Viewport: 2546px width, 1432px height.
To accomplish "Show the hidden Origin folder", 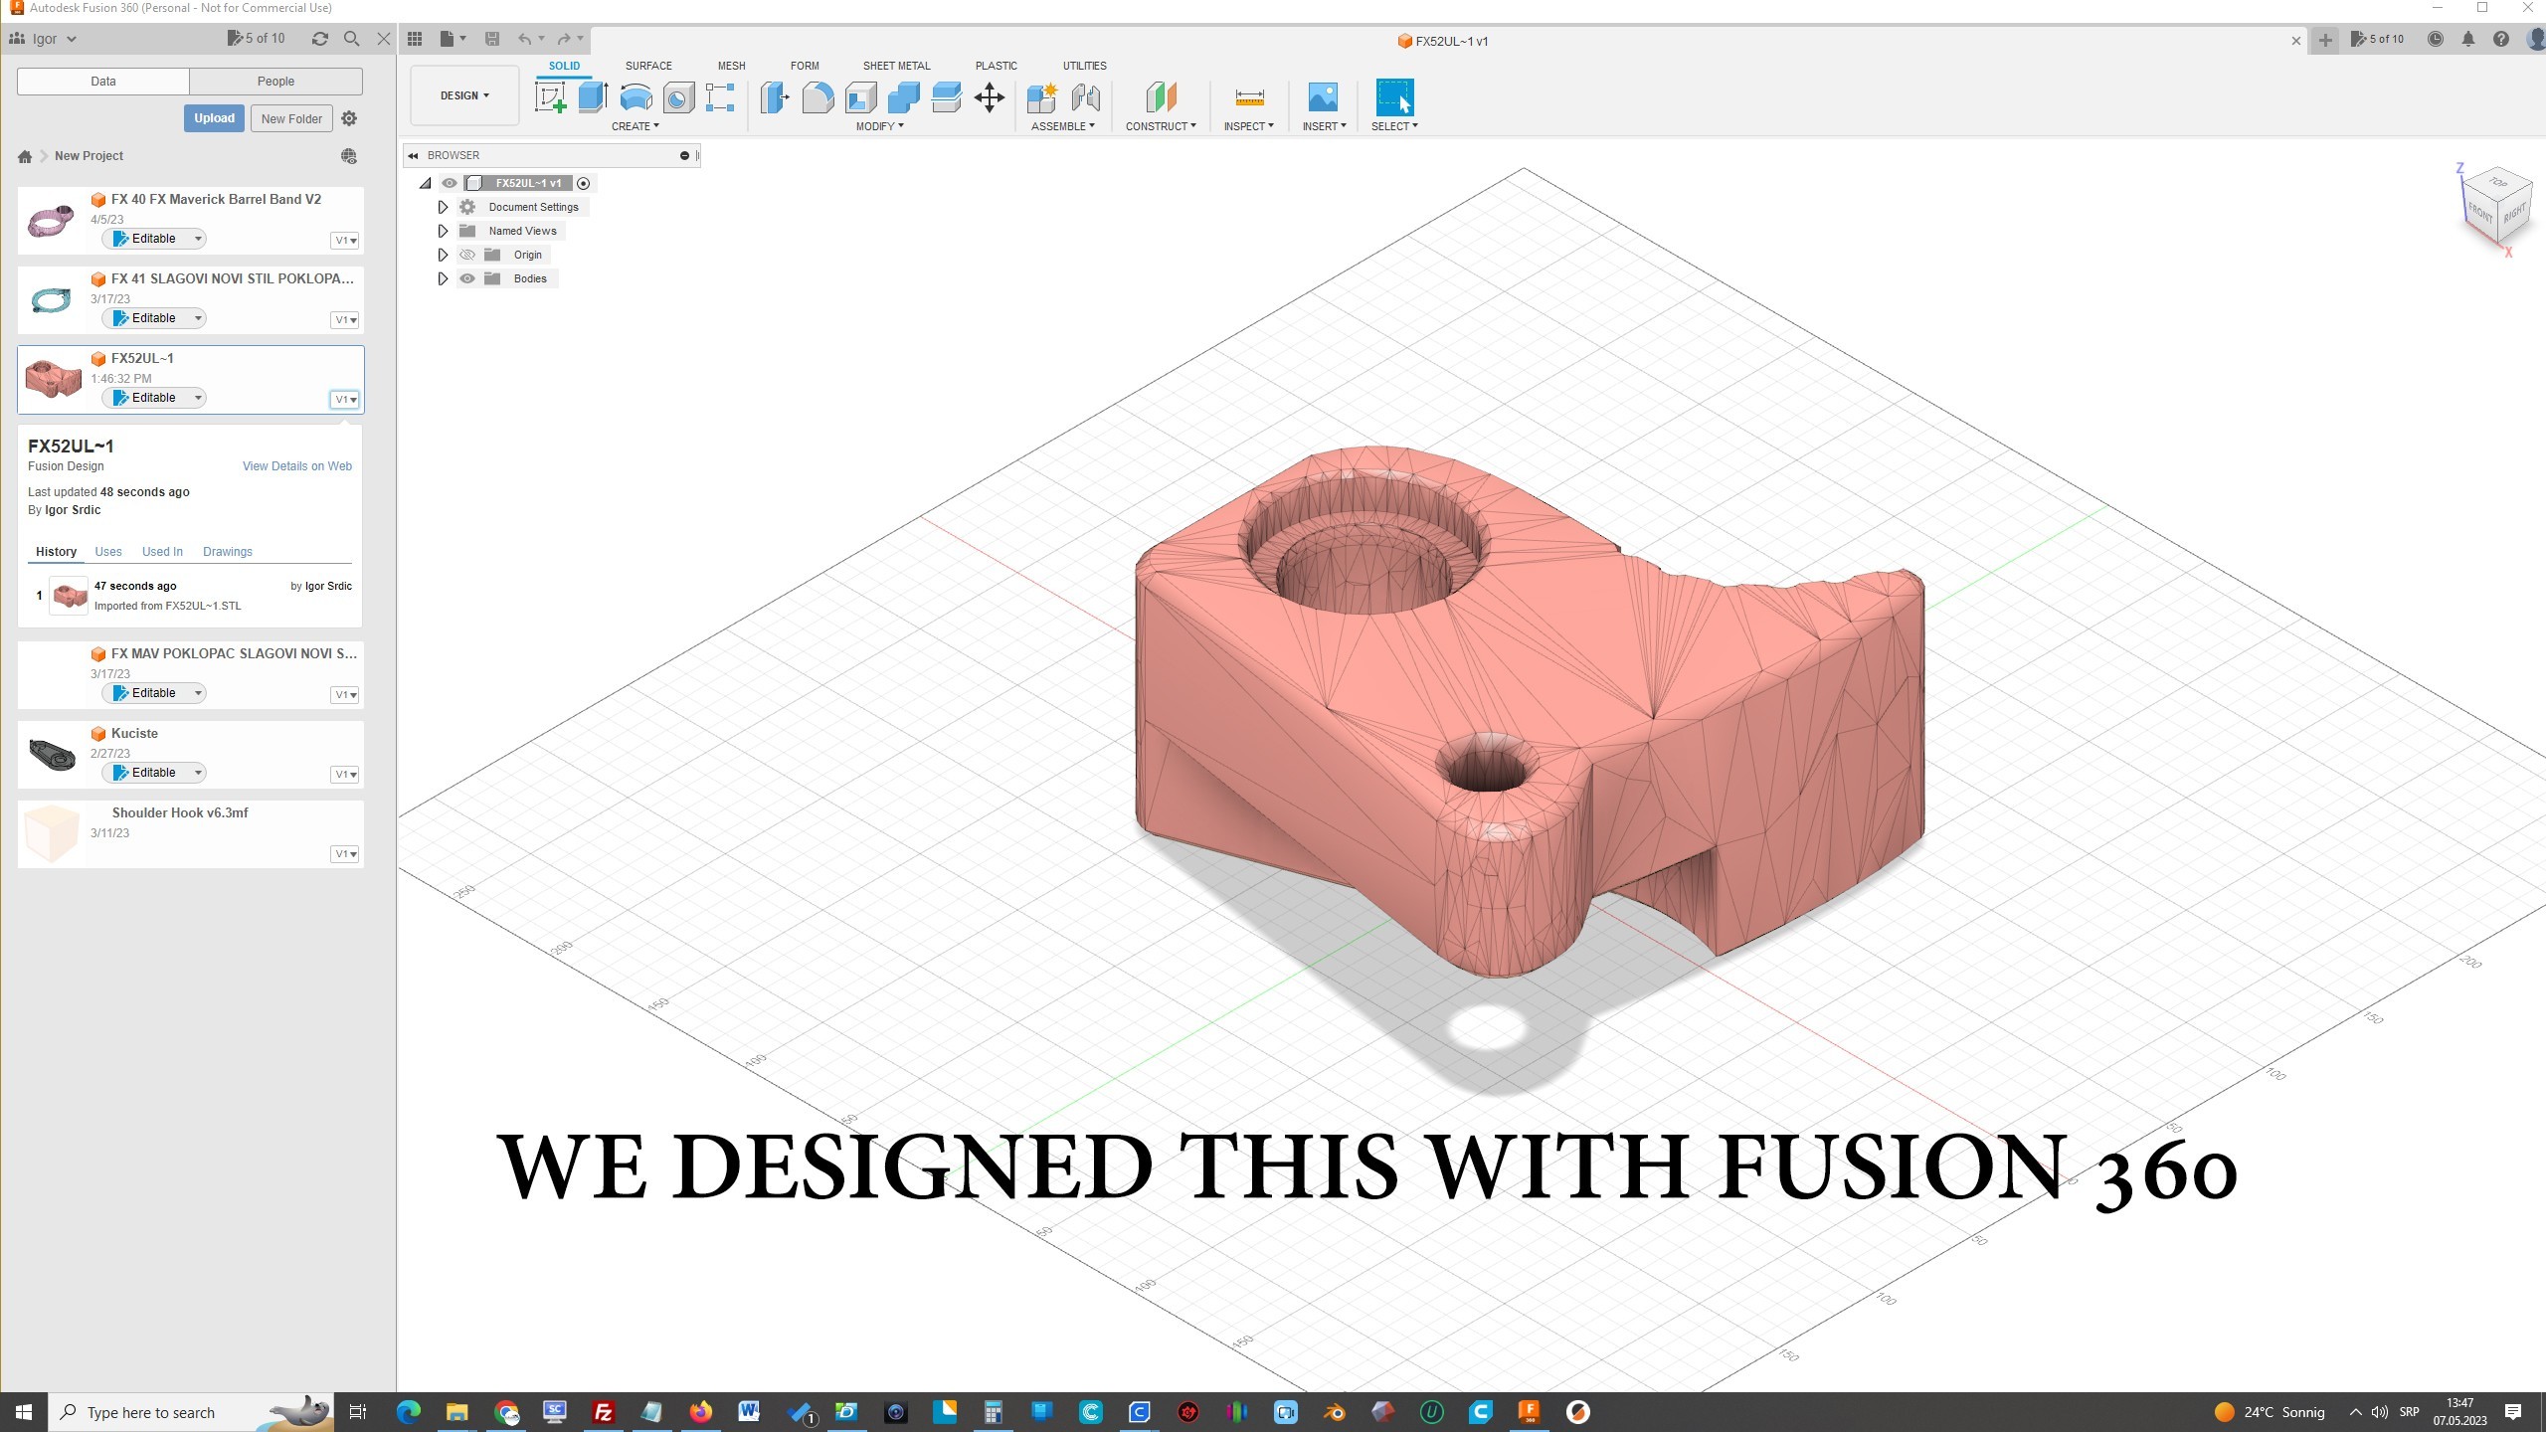I will coord(467,255).
